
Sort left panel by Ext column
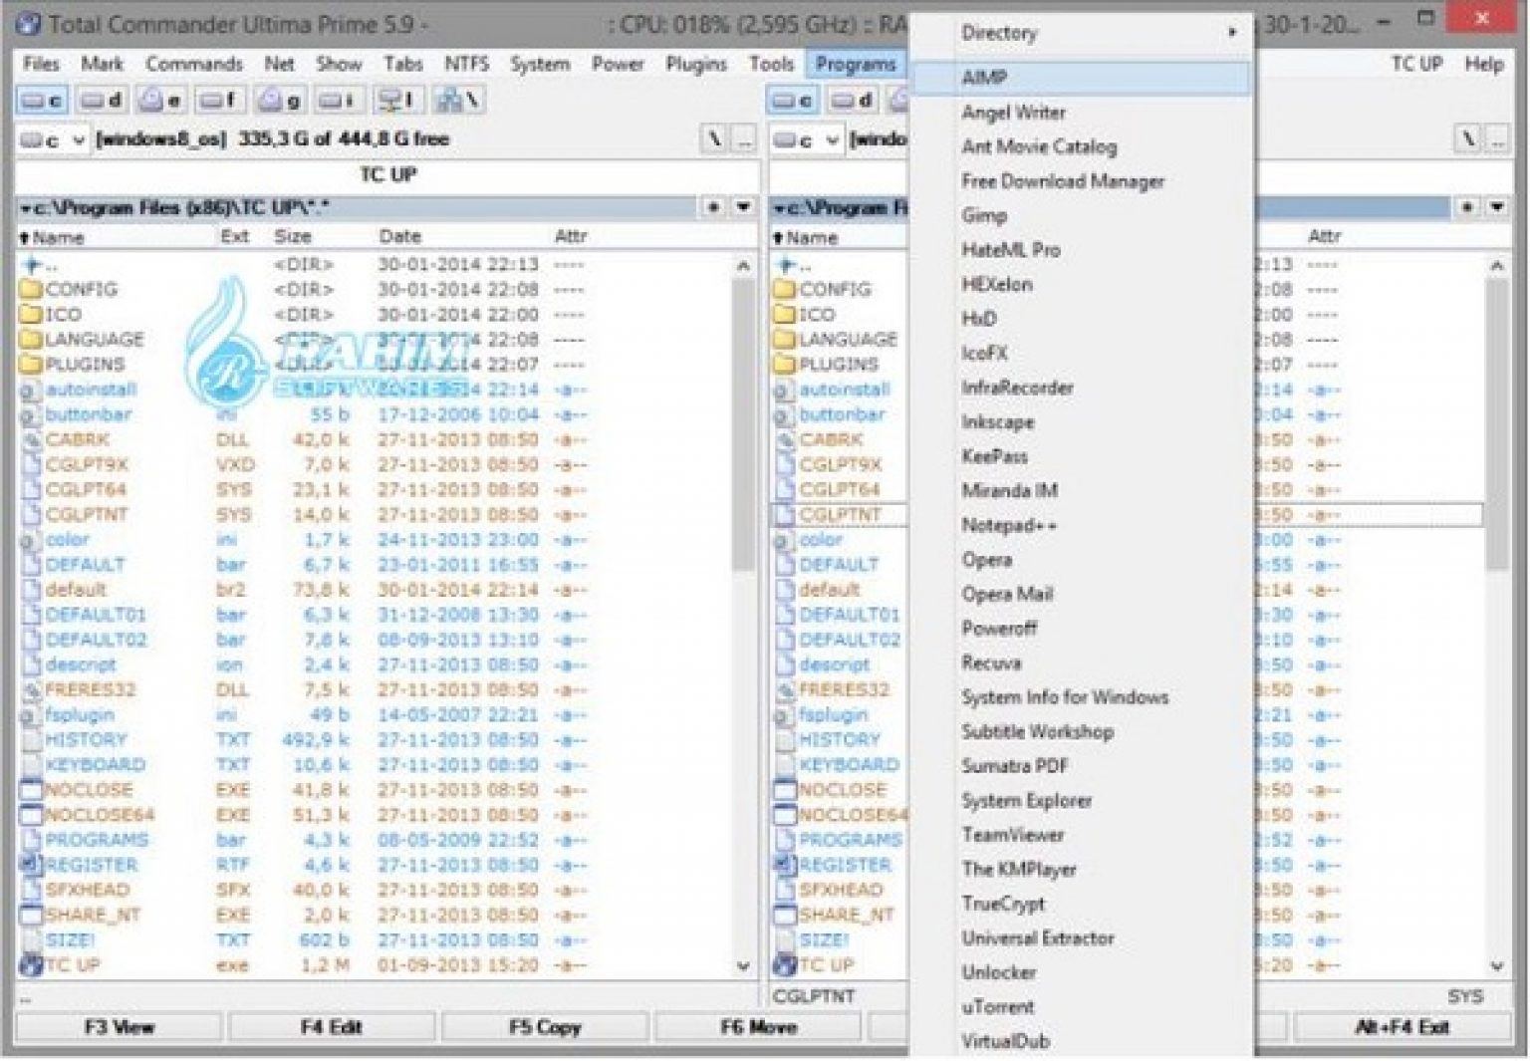(235, 237)
